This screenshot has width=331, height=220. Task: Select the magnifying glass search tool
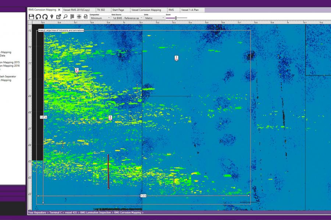(65, 16)
